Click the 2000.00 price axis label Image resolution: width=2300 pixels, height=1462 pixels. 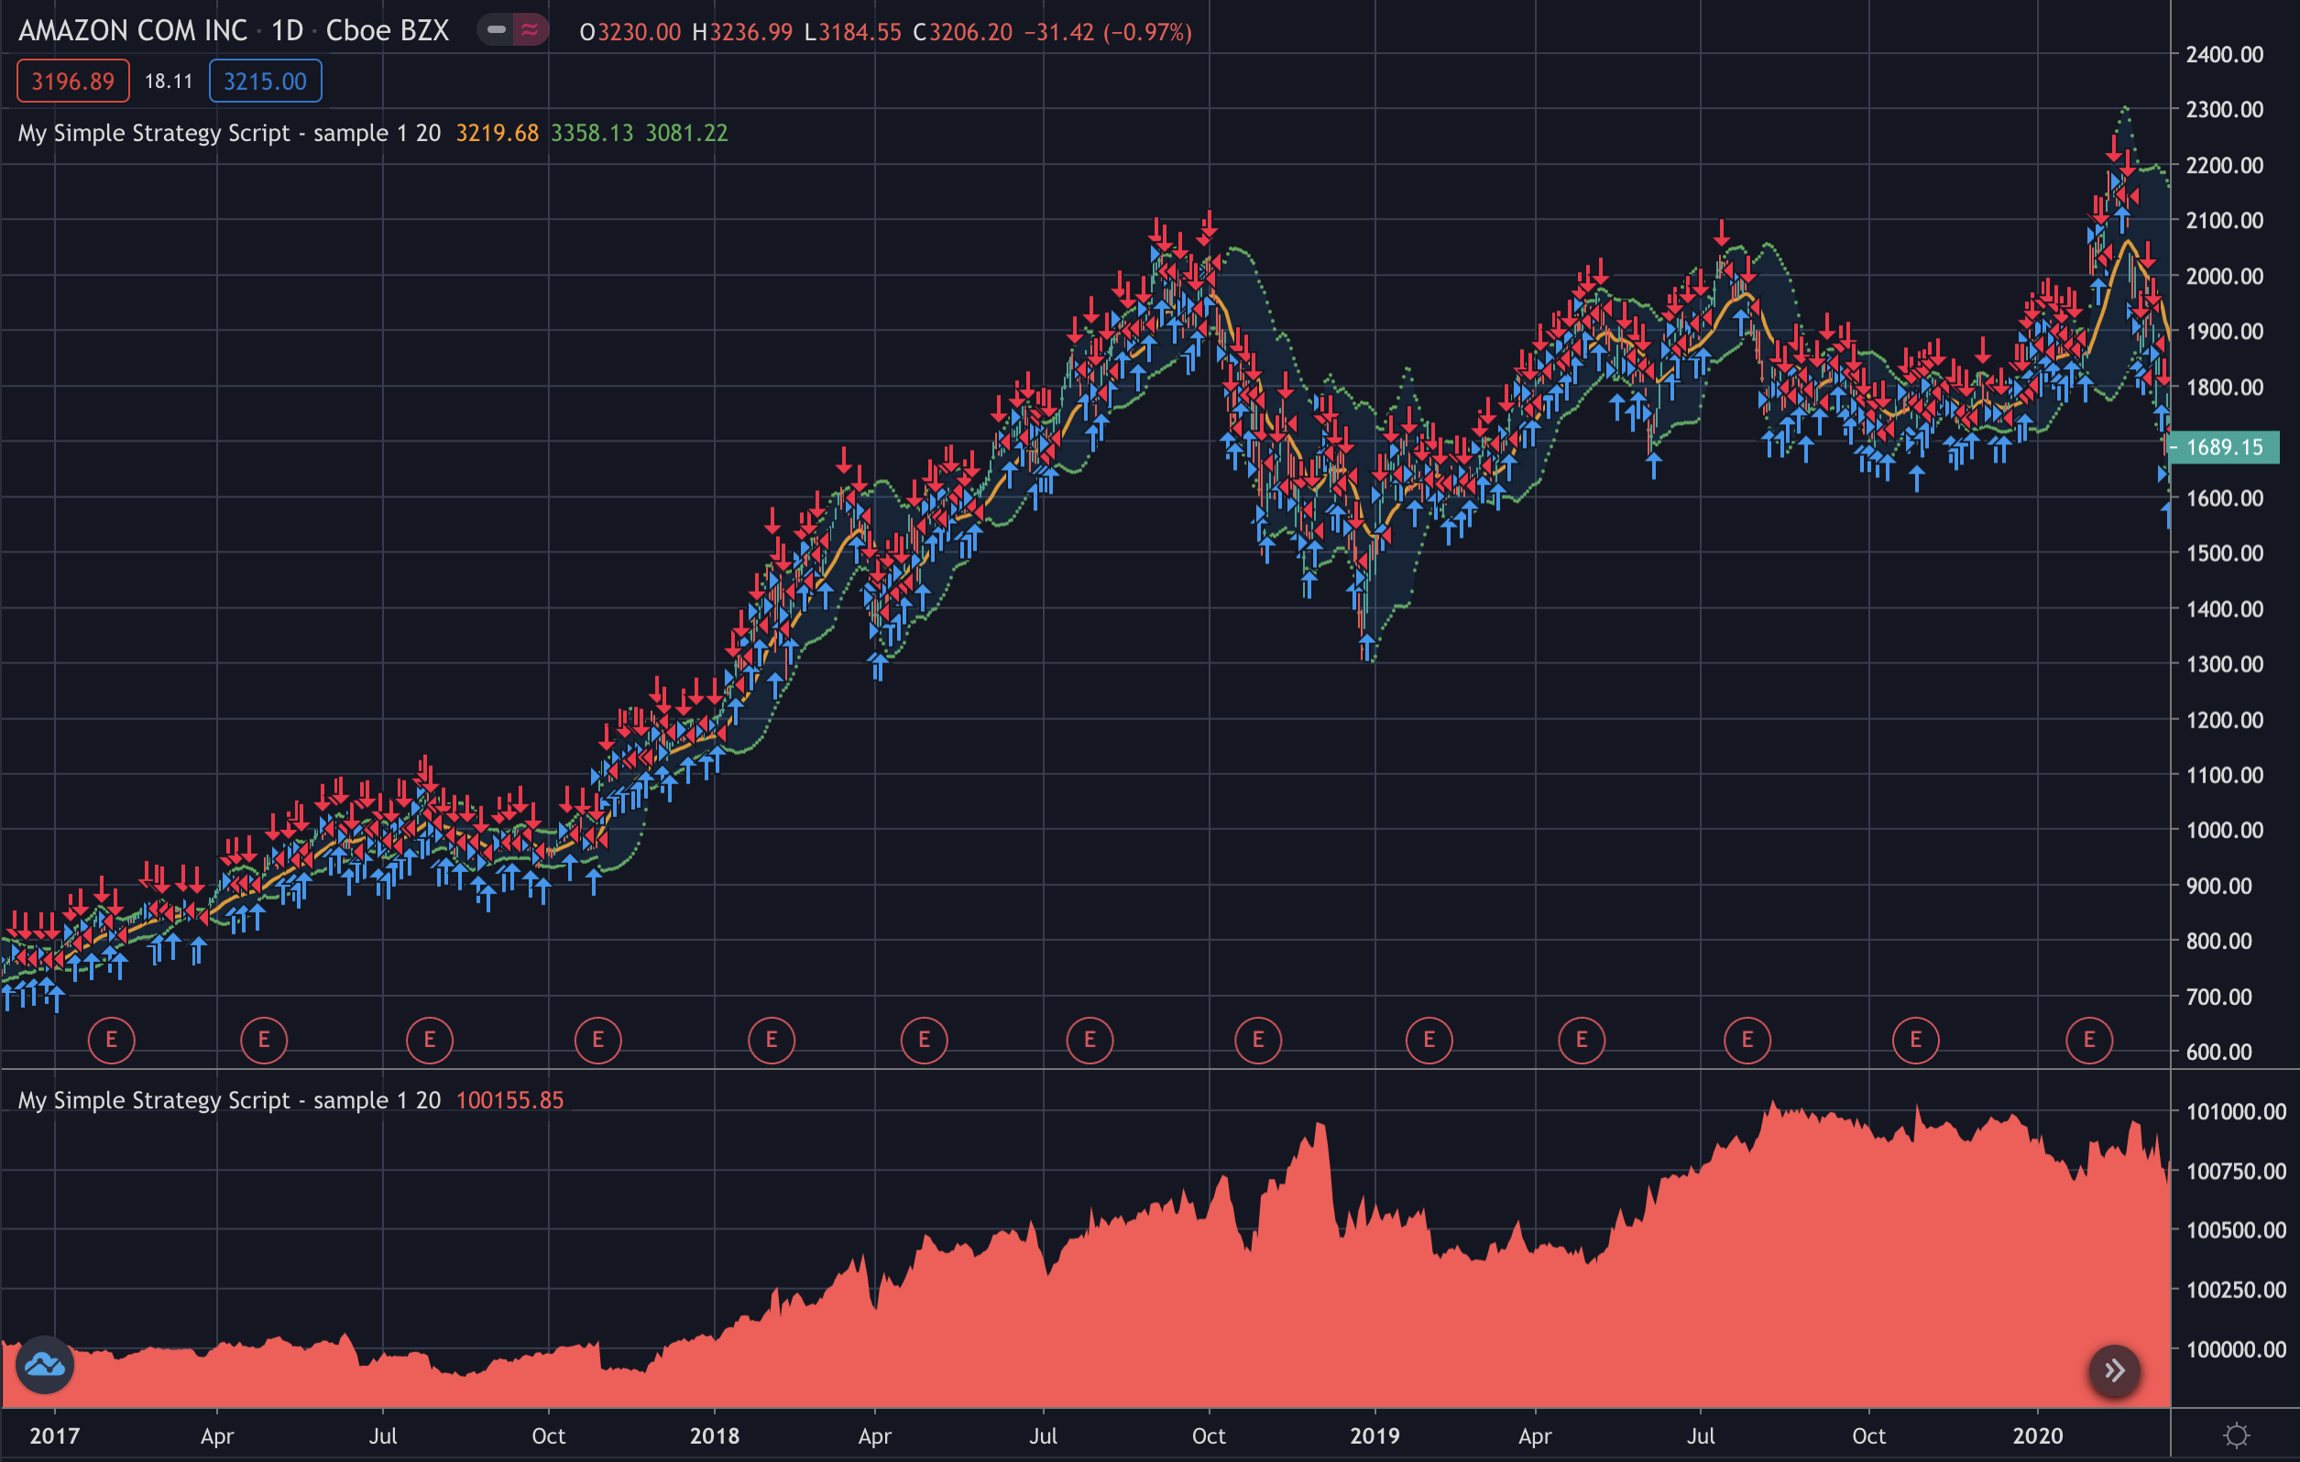click(2225, 276)
